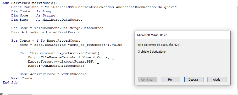Place cursor in the Const Caminho path string
This screenshot has width=238, height=95.
(111, 7)
